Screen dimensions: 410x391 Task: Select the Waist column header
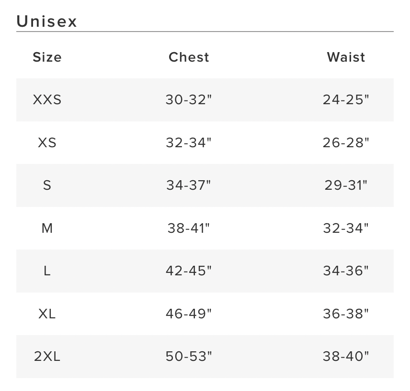[346, 57]
